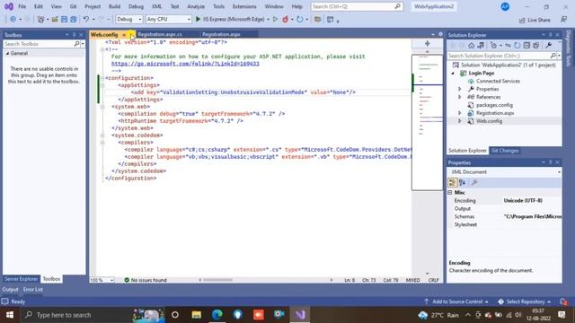Click Add to Source Control button

457,301
